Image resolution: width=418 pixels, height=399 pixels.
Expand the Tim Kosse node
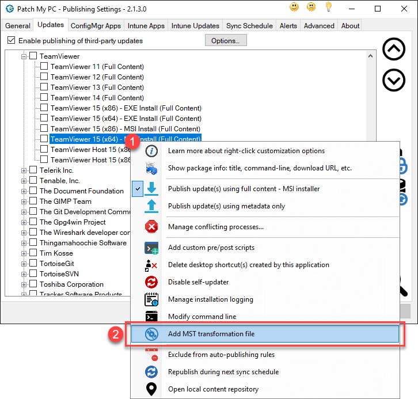24,254
